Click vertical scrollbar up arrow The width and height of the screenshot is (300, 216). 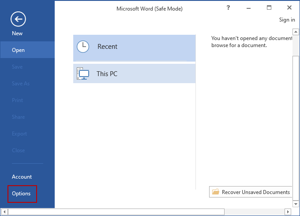[x=296, y=32]
